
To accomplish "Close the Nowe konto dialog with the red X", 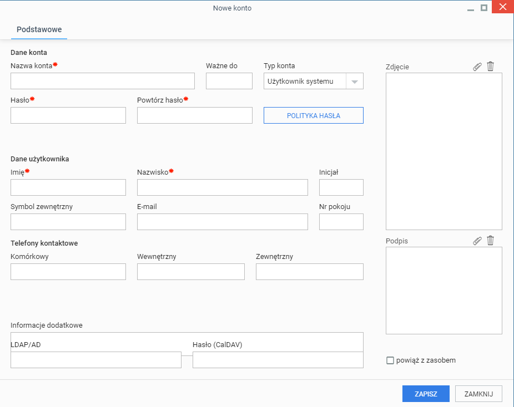I will tap(502, 7).
